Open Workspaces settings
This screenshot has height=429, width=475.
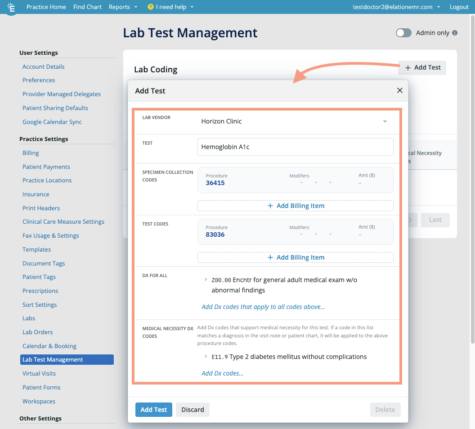tap(39, 402)
